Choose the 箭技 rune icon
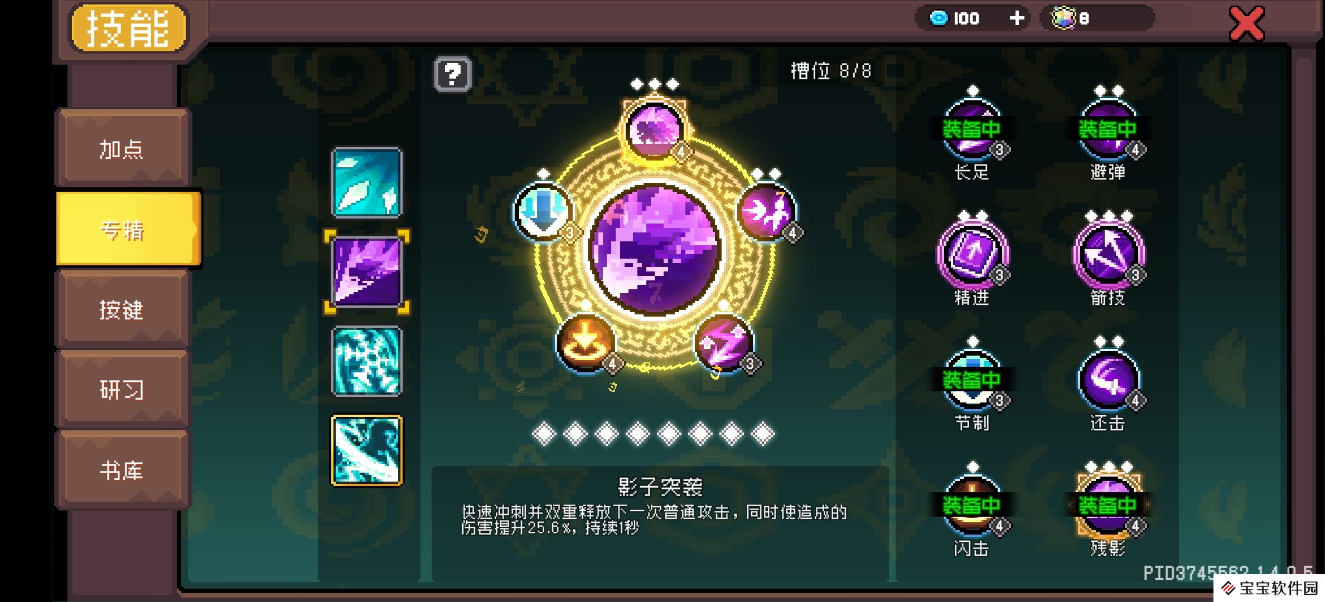1325x602 pixels. [x=1108, y=254]
